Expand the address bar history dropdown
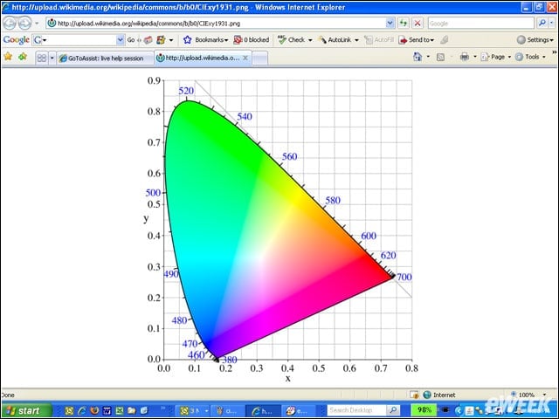 tap(390, 24)
